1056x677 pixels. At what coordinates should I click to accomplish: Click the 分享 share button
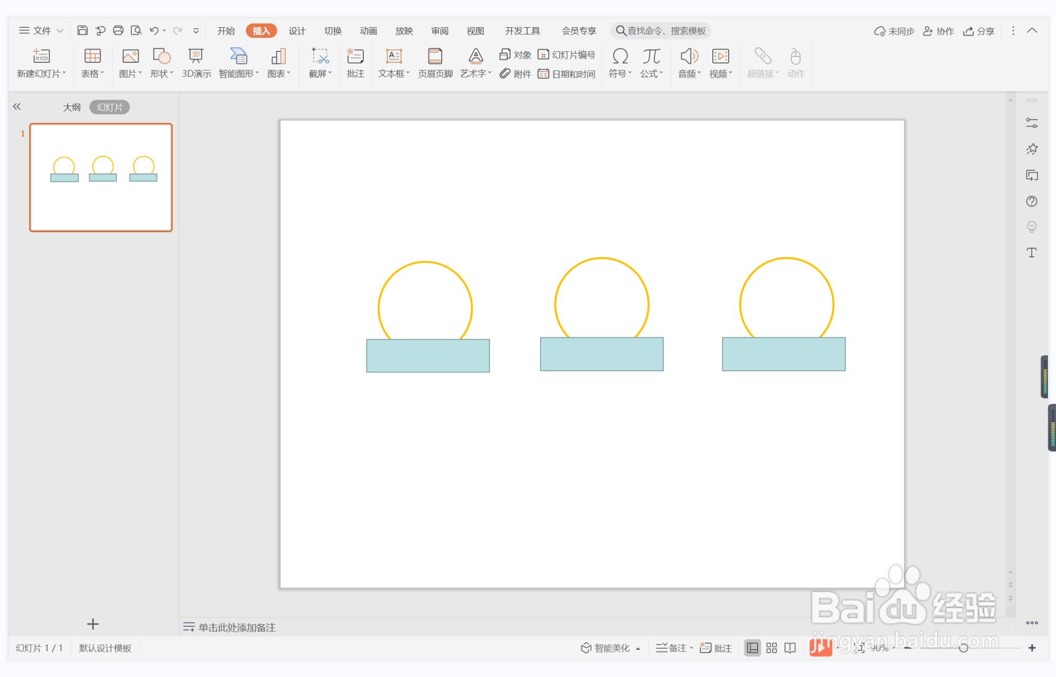[x=979, y=31]
